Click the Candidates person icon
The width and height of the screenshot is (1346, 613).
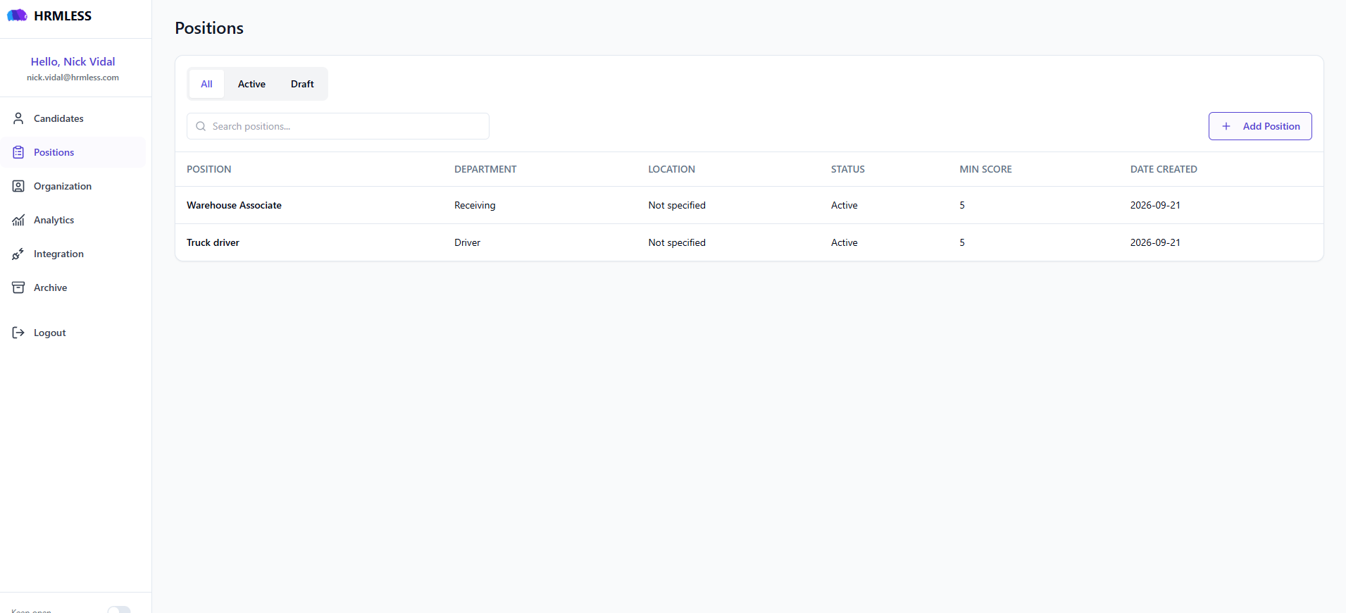(18, 118)
